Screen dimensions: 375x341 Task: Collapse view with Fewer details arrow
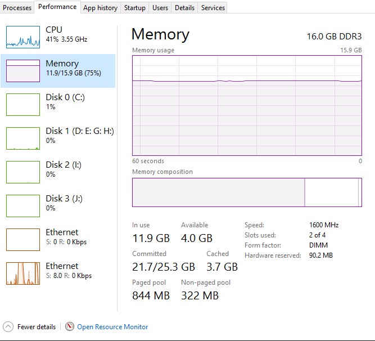(x=8, y=326)
